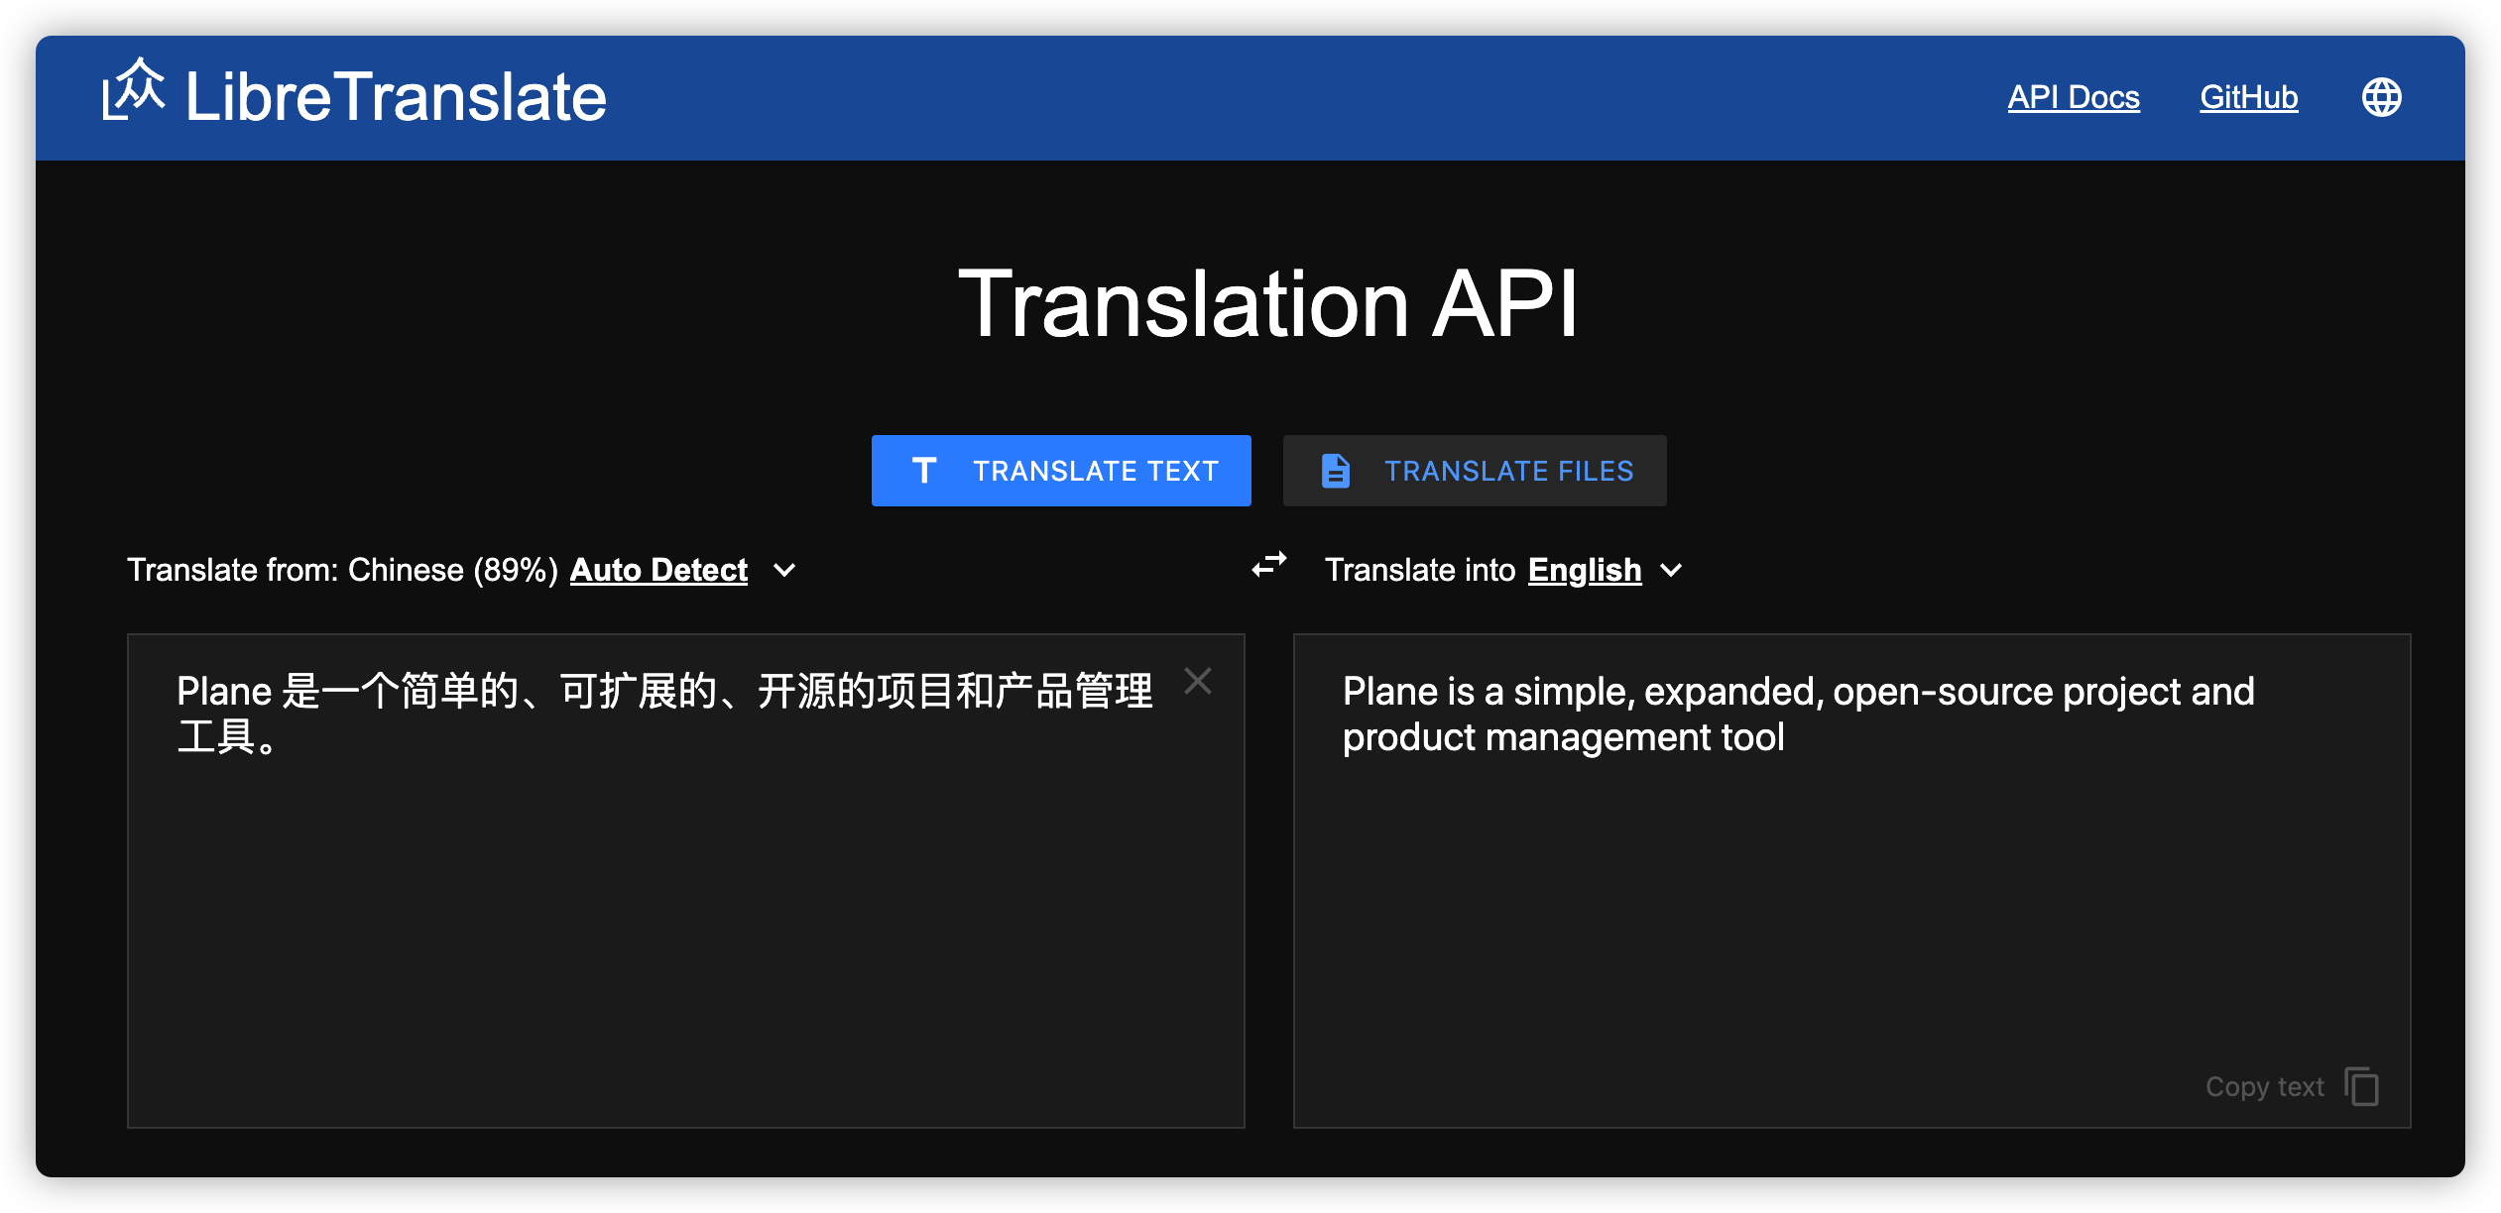
Task: Swap source and target languages
Action: (1268, 566)
